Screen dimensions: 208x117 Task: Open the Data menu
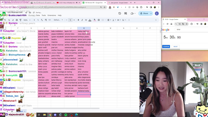tap(38, 15)
